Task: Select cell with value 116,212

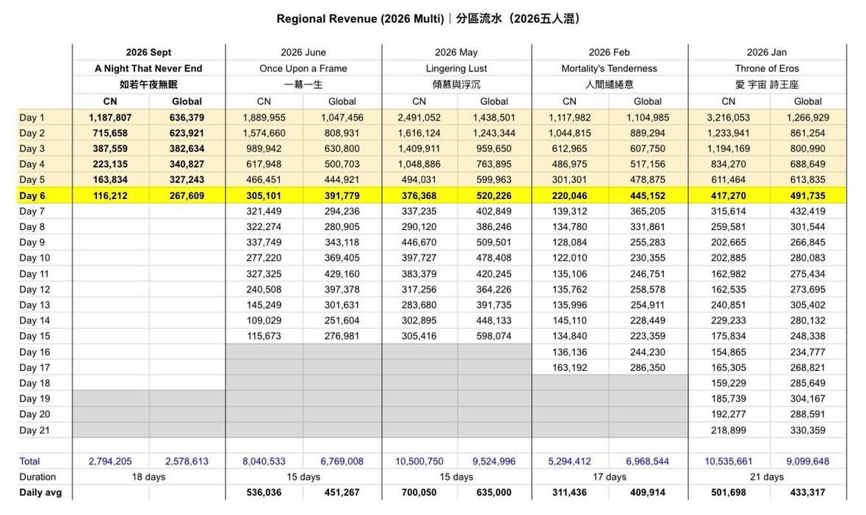Action: (110, 195)
